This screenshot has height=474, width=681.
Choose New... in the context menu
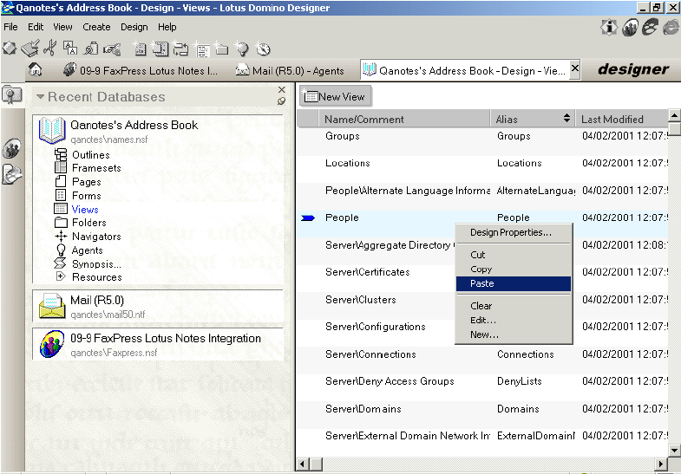pyautogui.click(x=514, y=334)
